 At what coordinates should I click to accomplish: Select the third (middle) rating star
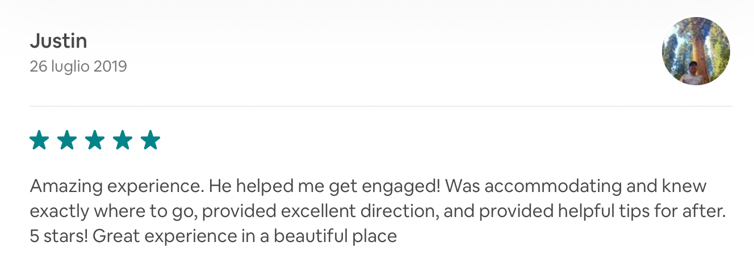(95, 140)
